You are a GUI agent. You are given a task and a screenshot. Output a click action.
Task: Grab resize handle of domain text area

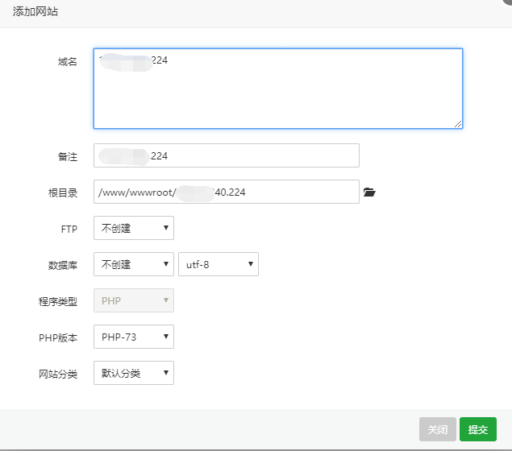(x=458, y=124)
